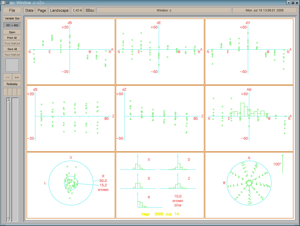This screenshot has height=226, width=300.
Task: Go to next page with >> button
Action: pyautogui.click(x=17, y=77)
